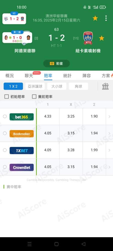Tap the 1XBET logo
This screenshot has width=113, height=251.
tap(22, 150)
